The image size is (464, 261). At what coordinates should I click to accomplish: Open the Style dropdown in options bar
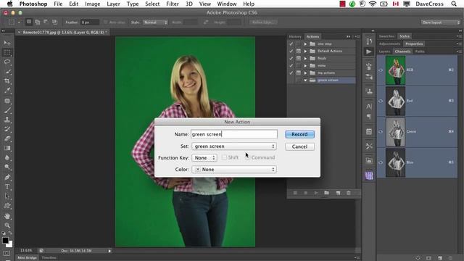point(155,22)
